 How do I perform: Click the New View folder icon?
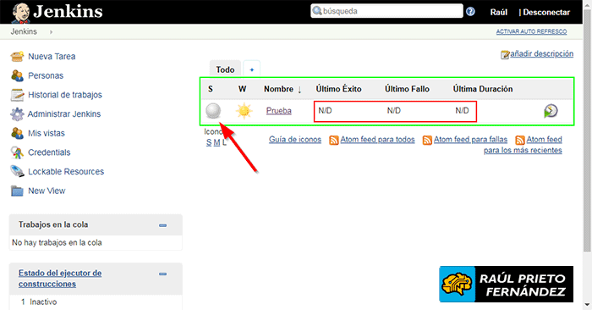point(18,191)
